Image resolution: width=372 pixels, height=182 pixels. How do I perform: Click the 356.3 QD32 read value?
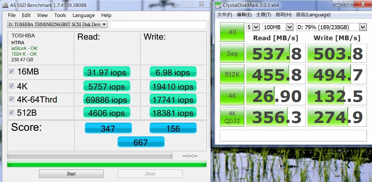click(276, 117)
